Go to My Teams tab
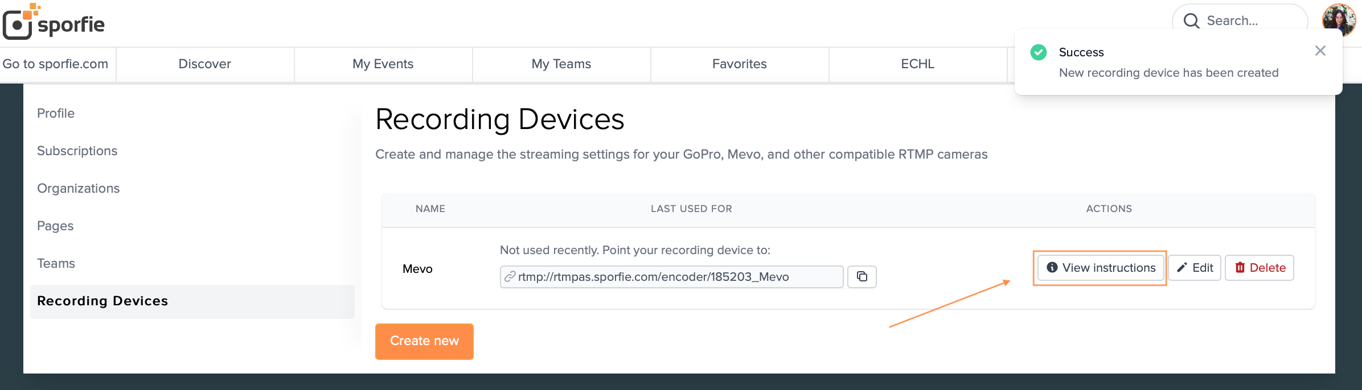 pos(561,64)
